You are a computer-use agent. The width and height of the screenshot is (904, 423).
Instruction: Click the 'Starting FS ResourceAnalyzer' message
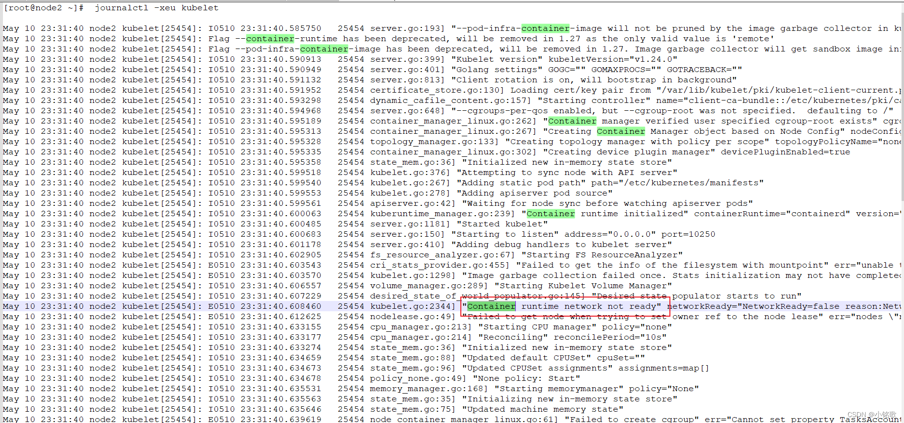pyautogui.click(x=602, y=255)
